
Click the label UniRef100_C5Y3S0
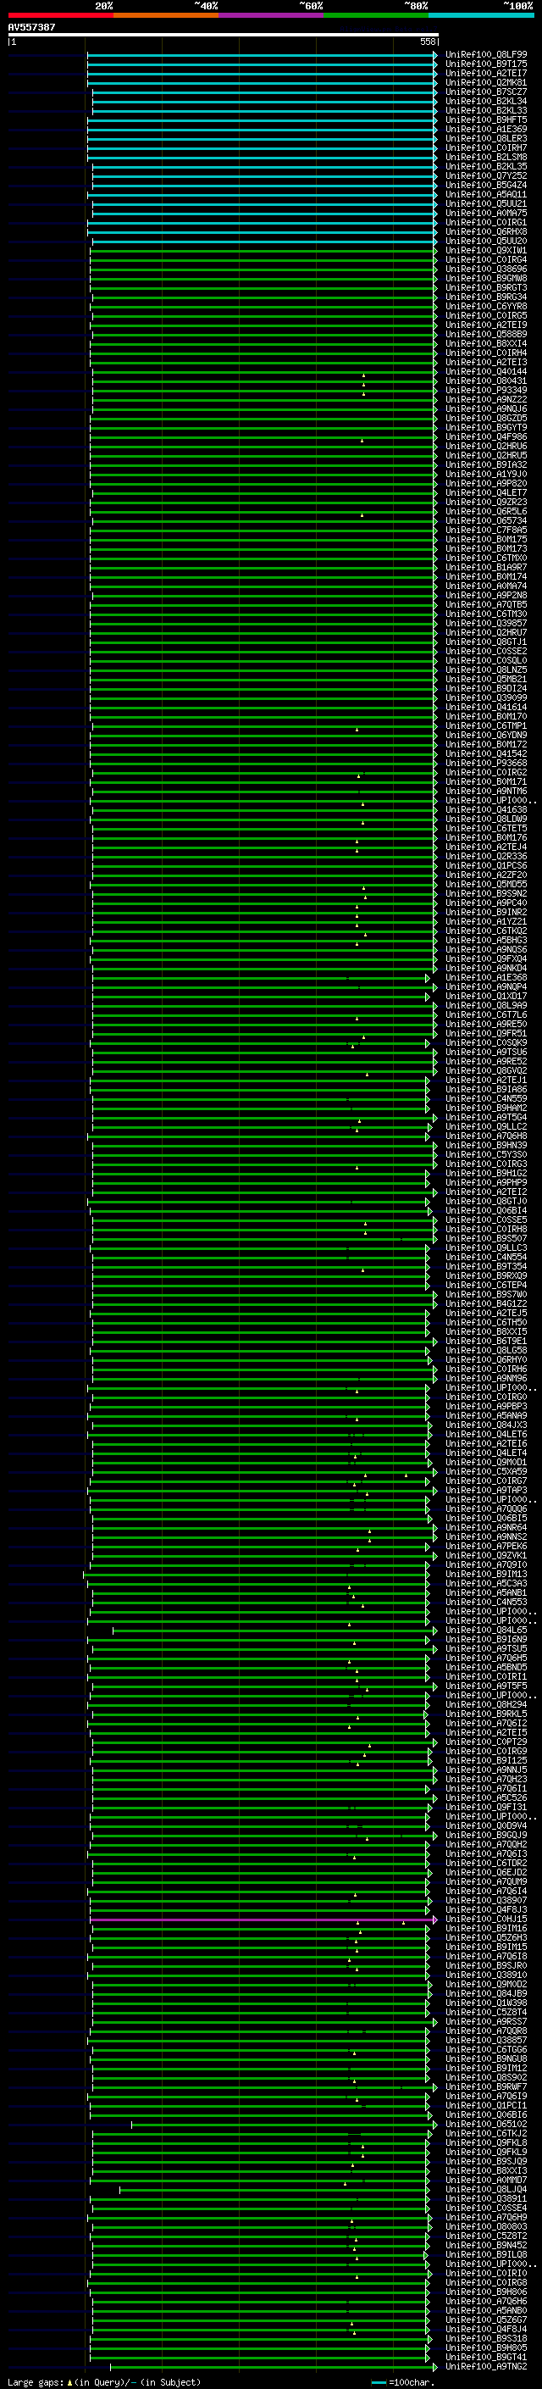[x=486, y=1154]
